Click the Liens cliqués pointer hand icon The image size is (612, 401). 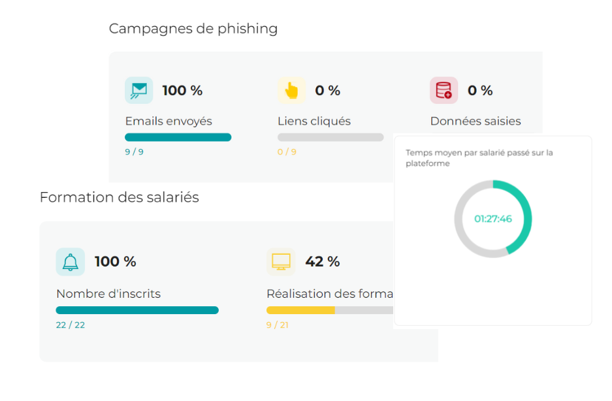tap(291, 90)
